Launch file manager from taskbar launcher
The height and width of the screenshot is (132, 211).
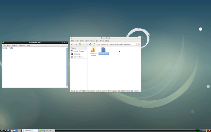pos(5,131)
